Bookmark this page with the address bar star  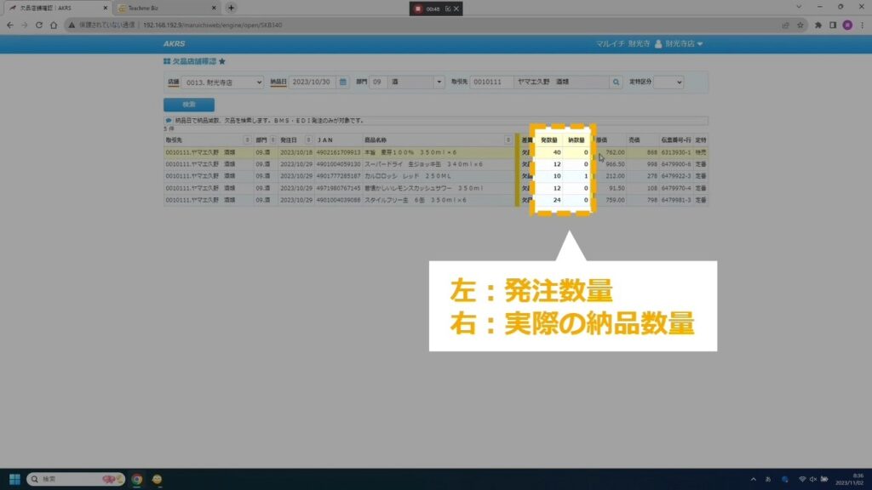(x=798, y=25)
